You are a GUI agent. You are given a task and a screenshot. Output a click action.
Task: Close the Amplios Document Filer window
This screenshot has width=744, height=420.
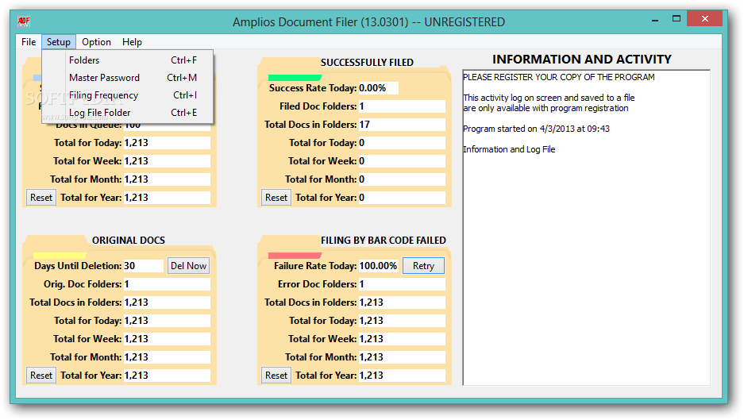click(704, 19)
